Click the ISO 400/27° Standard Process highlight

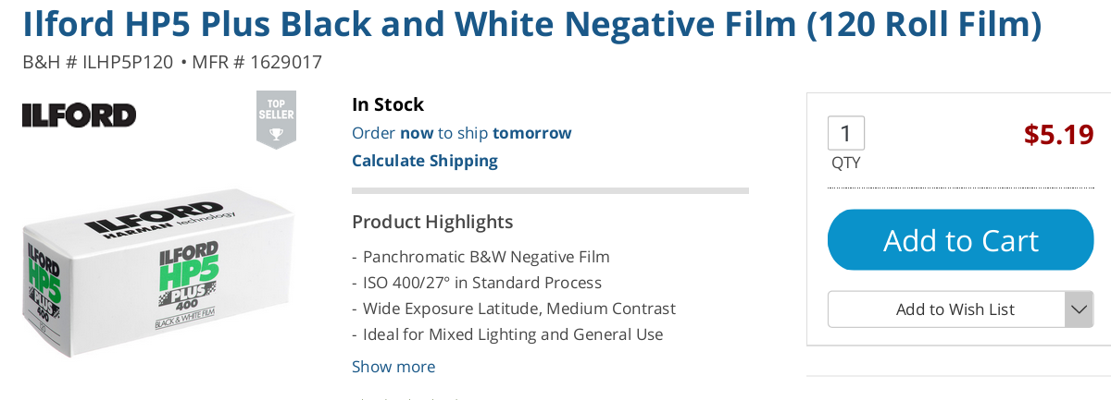click(481, 283)
